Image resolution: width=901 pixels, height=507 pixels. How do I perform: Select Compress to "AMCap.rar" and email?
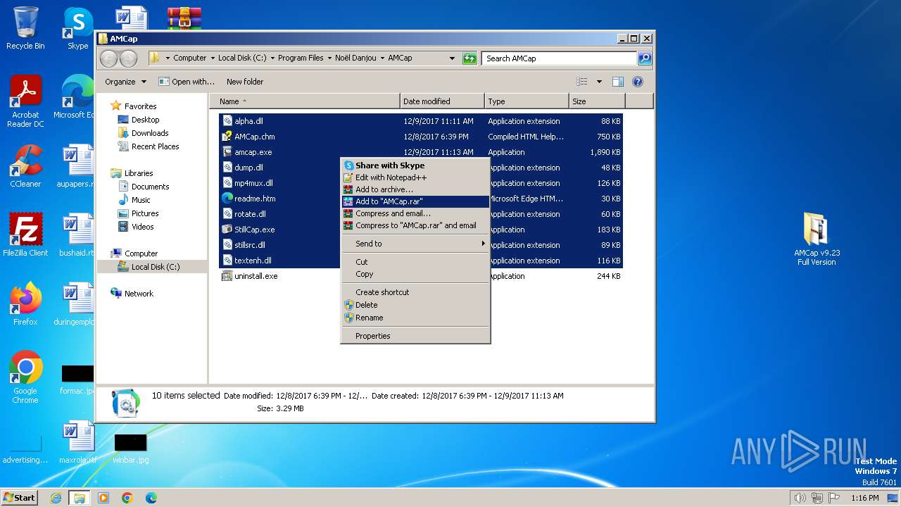click(415, 225)
